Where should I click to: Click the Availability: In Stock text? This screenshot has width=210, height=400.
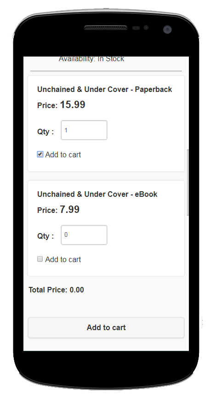[91, 59]
